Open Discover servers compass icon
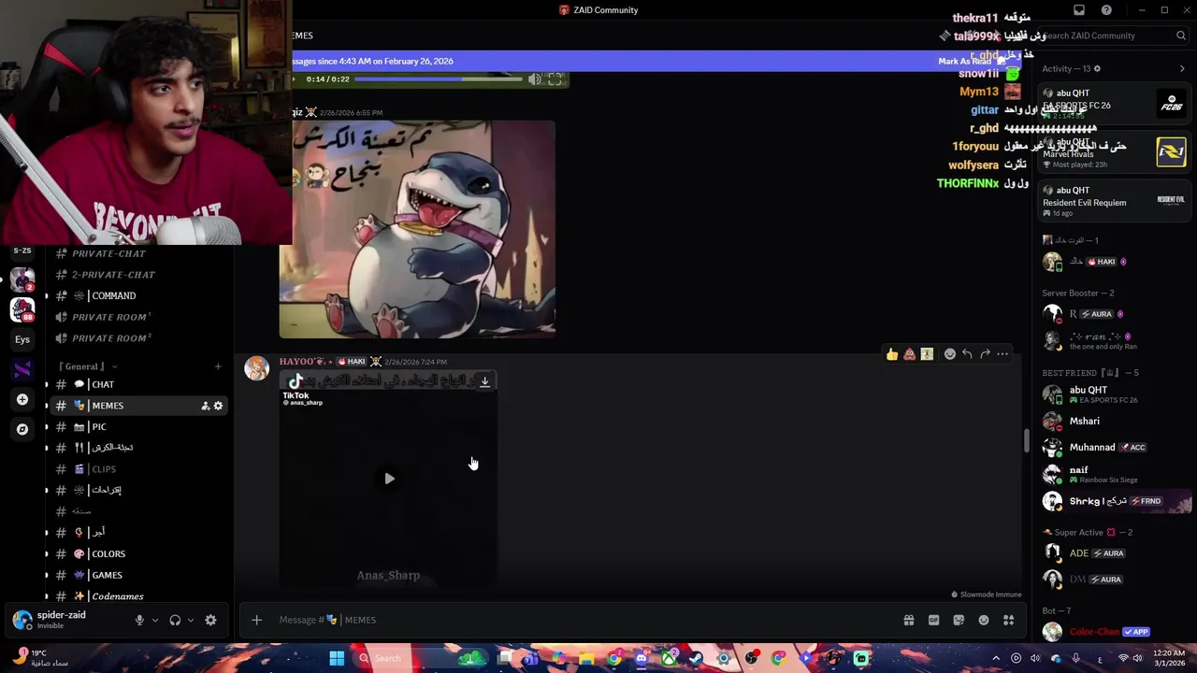The image size is (1197, 673). pos(22,429)
